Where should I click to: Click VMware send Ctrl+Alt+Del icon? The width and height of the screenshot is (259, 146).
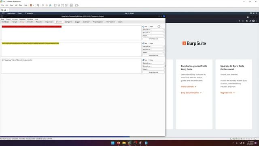pyautogui.click(x=38, y=5)
